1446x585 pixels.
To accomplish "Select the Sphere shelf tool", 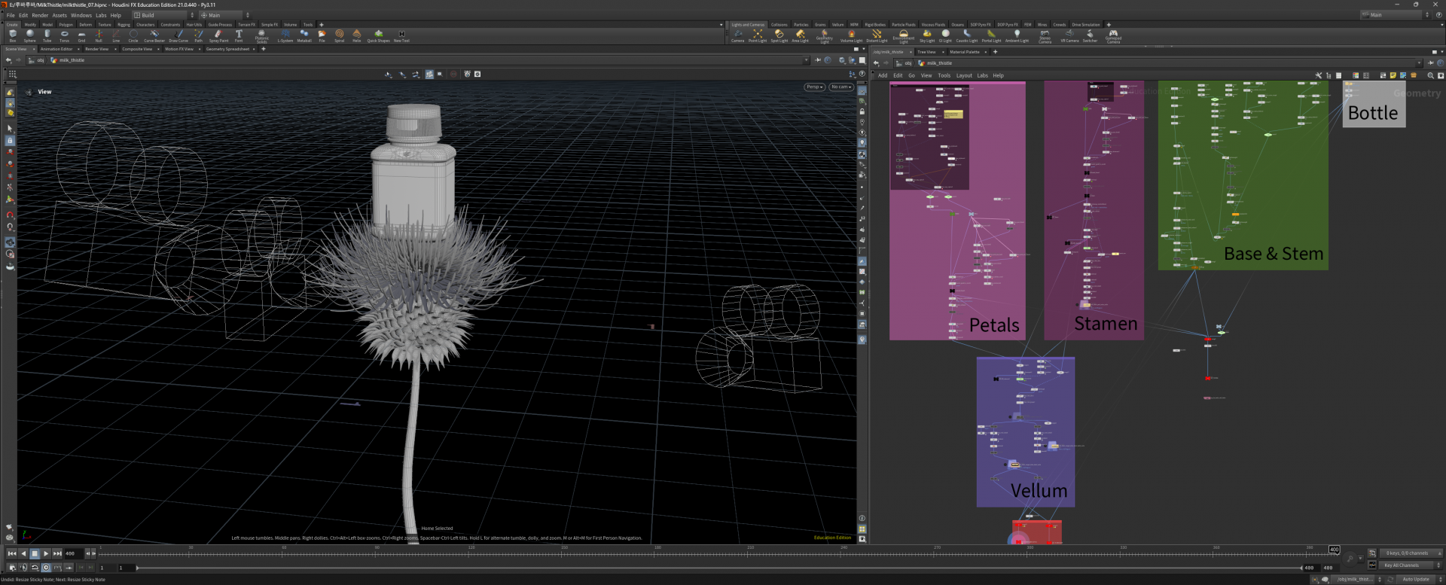I will point(29,35).
